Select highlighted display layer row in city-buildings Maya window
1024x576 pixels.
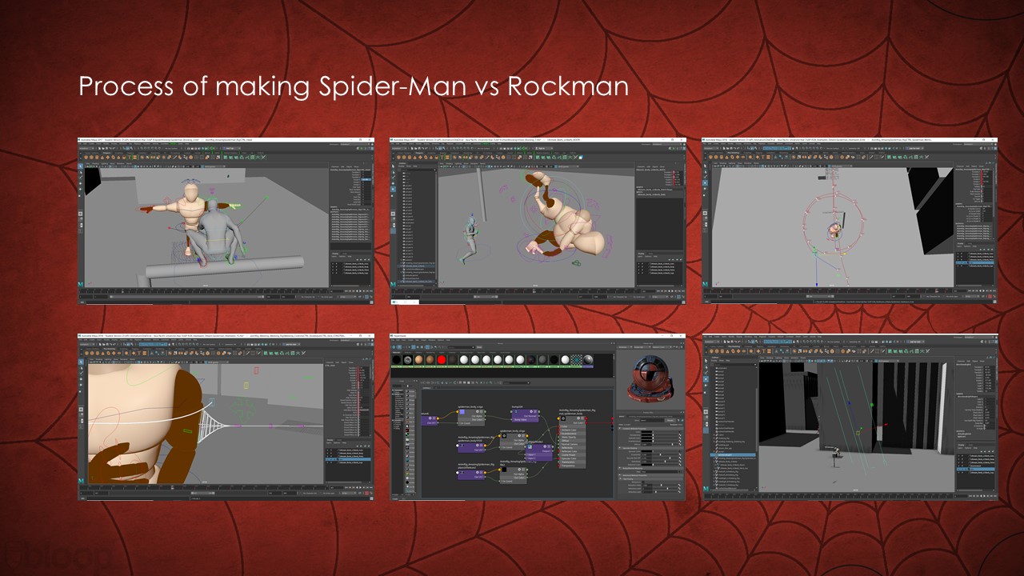pos(977,467)
